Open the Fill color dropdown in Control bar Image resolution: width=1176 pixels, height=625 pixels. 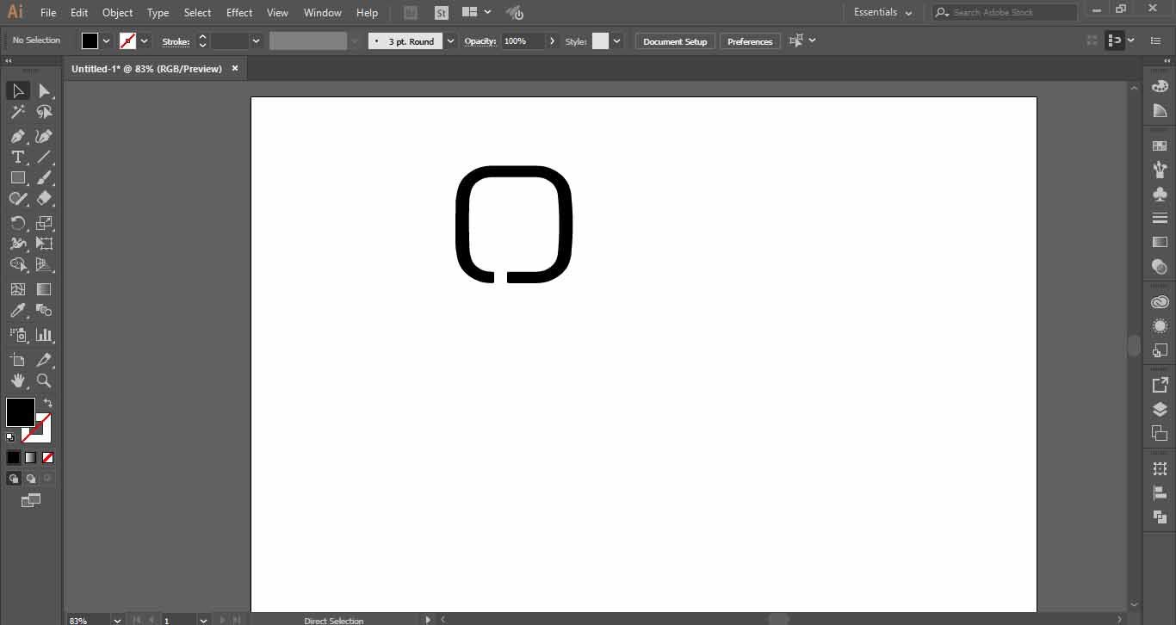(x=107, y=40)
